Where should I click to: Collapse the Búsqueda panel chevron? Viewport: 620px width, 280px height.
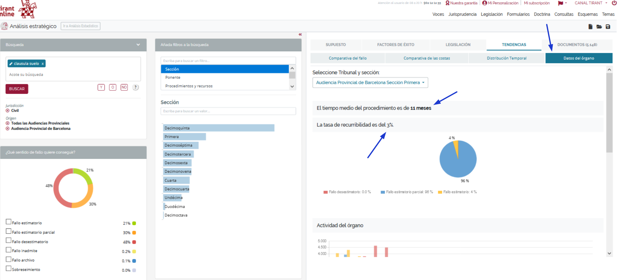[x=138, y=45]
